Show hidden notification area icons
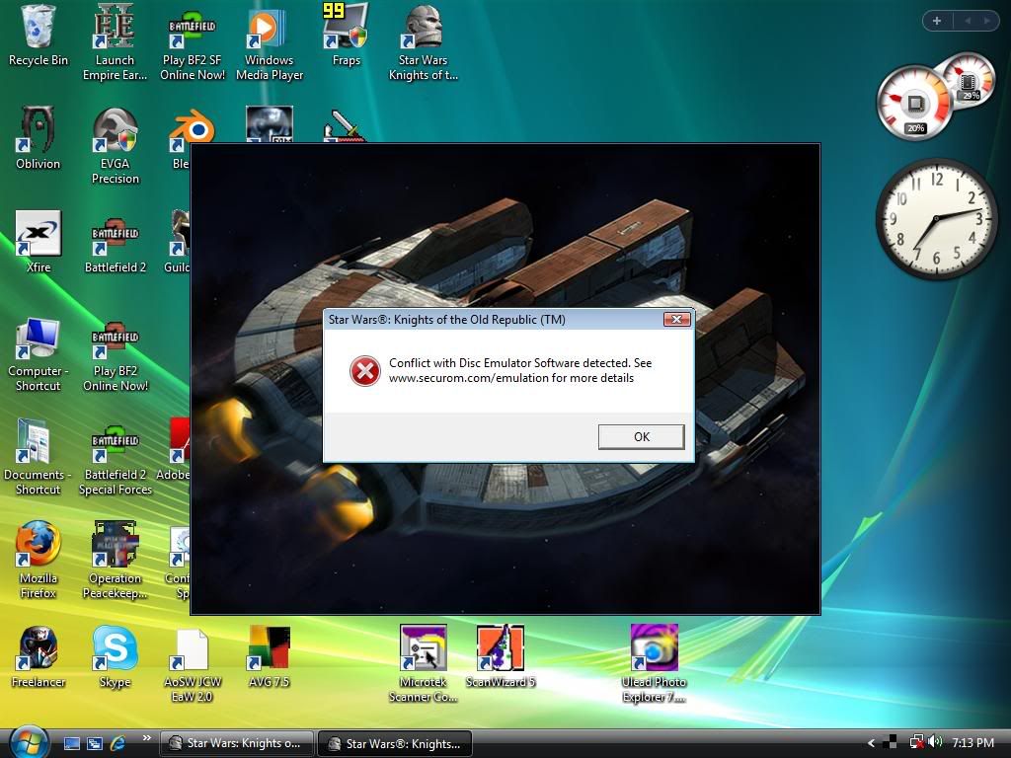Viewport: 1011px width, 758px height. [x=871, y=743]
